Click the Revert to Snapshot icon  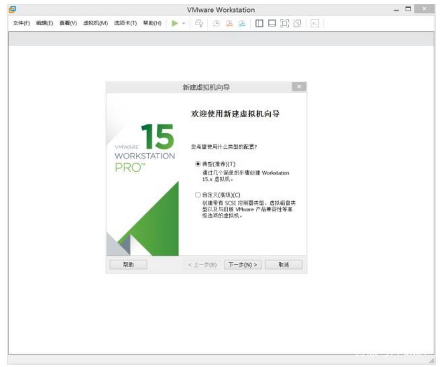click(x=229, y=23)
